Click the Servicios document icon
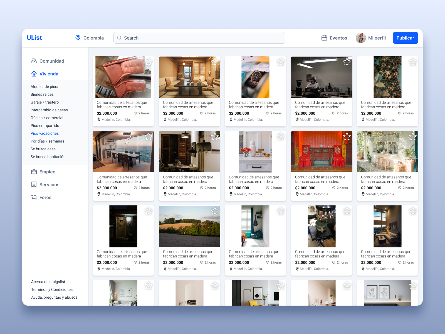Screen dimensions: 445x334 coord(34,184)
